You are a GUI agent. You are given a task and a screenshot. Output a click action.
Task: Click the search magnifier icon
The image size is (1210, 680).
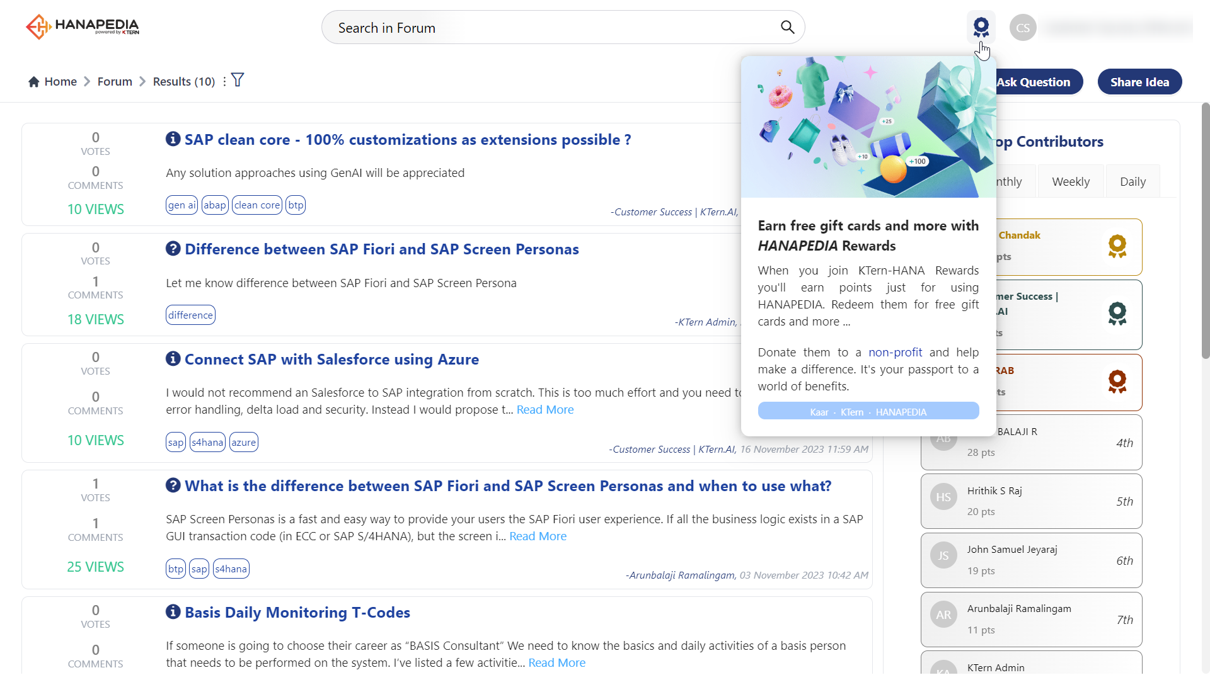click(x=787, y=27)
